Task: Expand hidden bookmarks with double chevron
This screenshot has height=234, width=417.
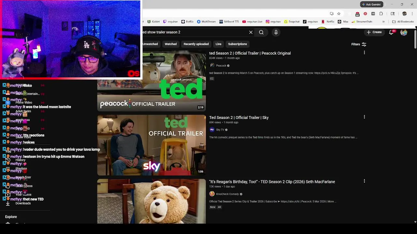Action: coord(383,22)
